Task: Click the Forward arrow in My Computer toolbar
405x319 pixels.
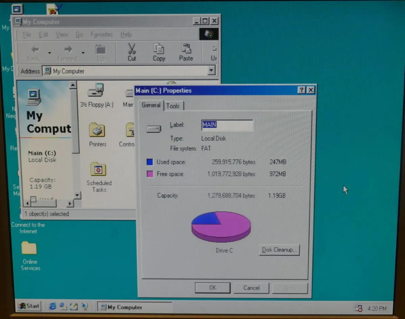Action: click(x=68, y=50)
